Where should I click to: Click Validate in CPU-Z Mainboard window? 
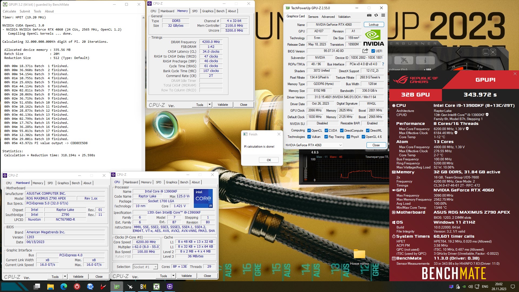tap(78, 277)
